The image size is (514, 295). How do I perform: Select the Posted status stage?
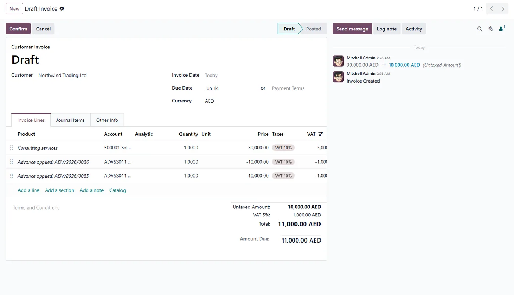(x=314, y=29)
